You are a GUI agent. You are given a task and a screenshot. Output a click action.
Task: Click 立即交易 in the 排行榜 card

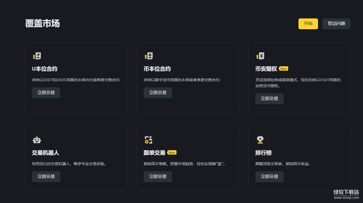click(x=269, y=177)
